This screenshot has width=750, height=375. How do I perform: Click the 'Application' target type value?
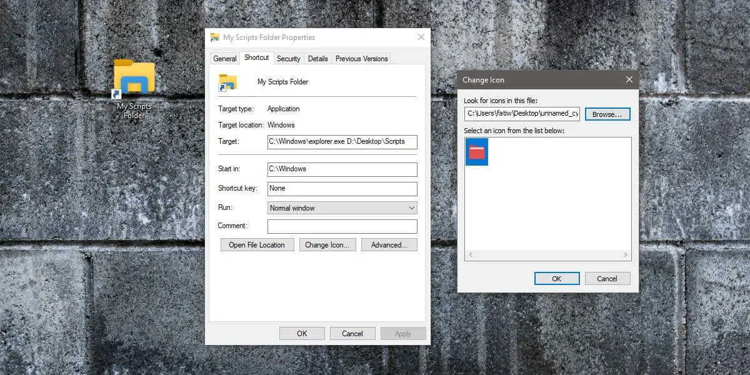pos(284,109)
